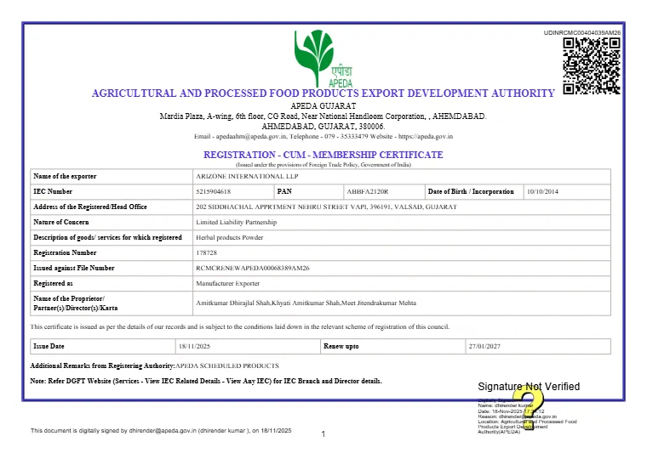Click 'Manufacturer Exporter' value
The width and height of the screenshot is (647, 459).
[x=228, y=284]
